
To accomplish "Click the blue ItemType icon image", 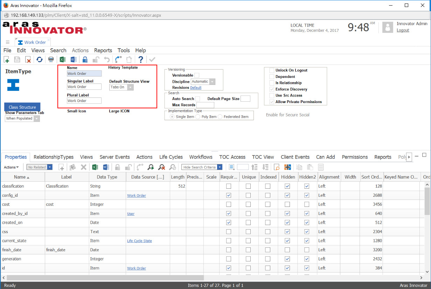I will pos(13,85).
